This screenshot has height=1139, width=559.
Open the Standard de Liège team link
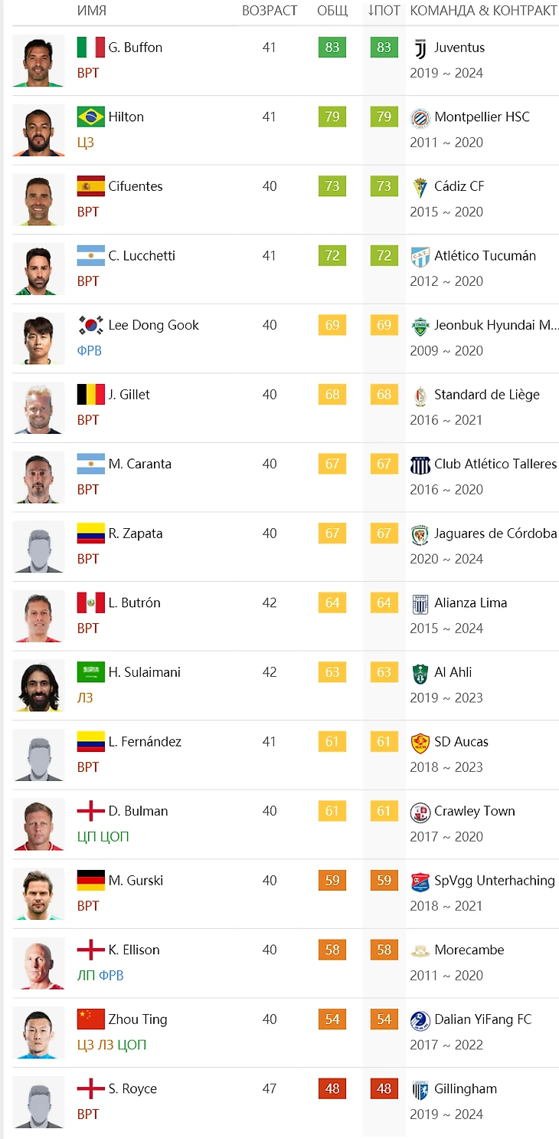pyautogui.click(x=486, y=395)
